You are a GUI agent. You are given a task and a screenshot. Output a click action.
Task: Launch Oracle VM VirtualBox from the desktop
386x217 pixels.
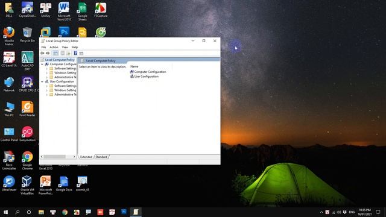(x=27, y=185)
